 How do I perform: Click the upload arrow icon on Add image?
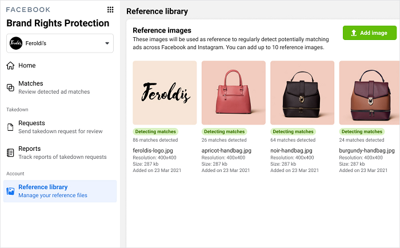pos(354,33)
